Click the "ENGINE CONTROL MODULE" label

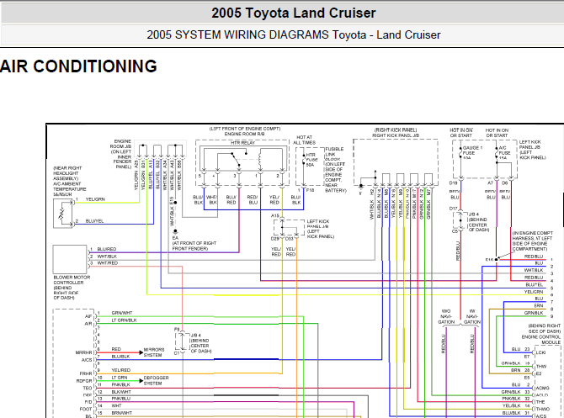pyautogui.click(x=541, y=340)
